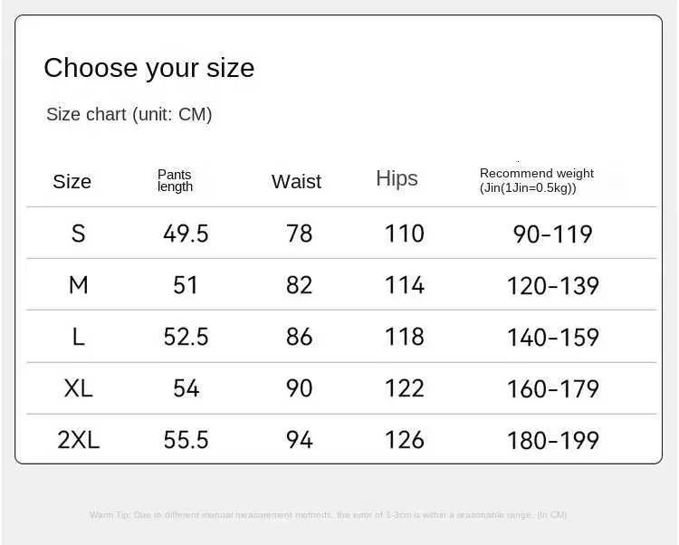The width and height of the screenshot is (679, 545).
Task: Click the "Size chart (unit: CM)" subtitle
Action: pyautogui.click(x=129, y=114)
